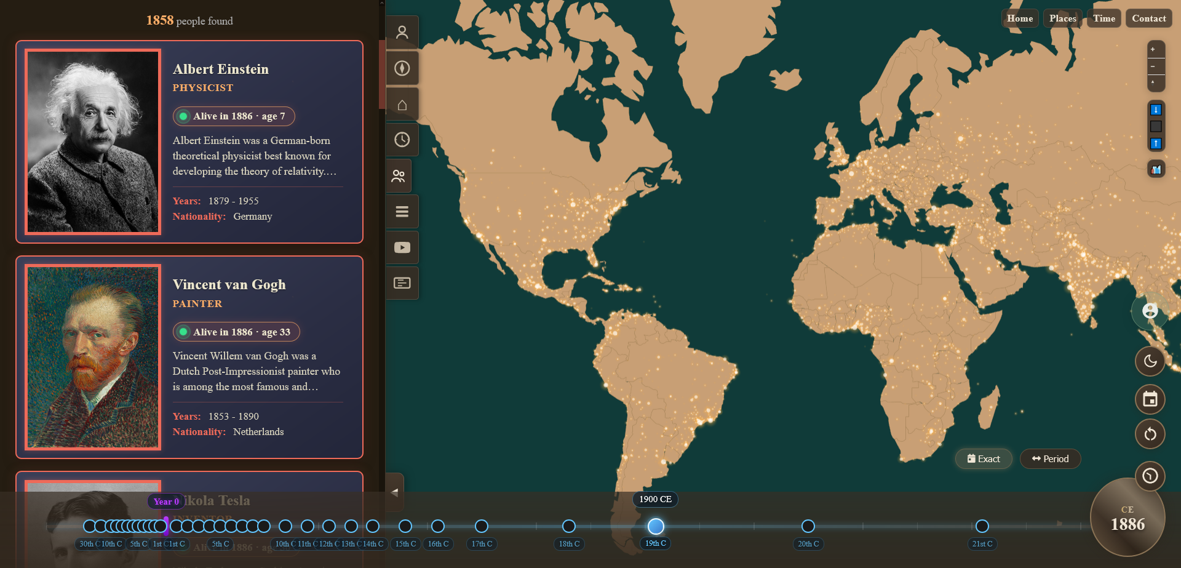Jump to the 20th century marker
The height and width of the screenshot is (568, 1181).
[808, 526]
